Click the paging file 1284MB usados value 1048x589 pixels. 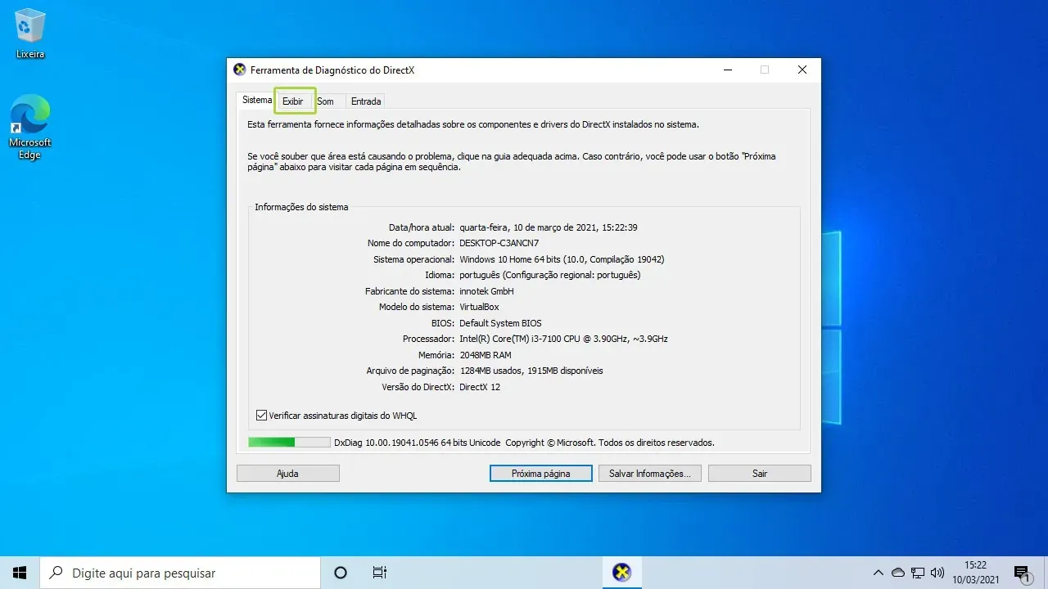531,371
